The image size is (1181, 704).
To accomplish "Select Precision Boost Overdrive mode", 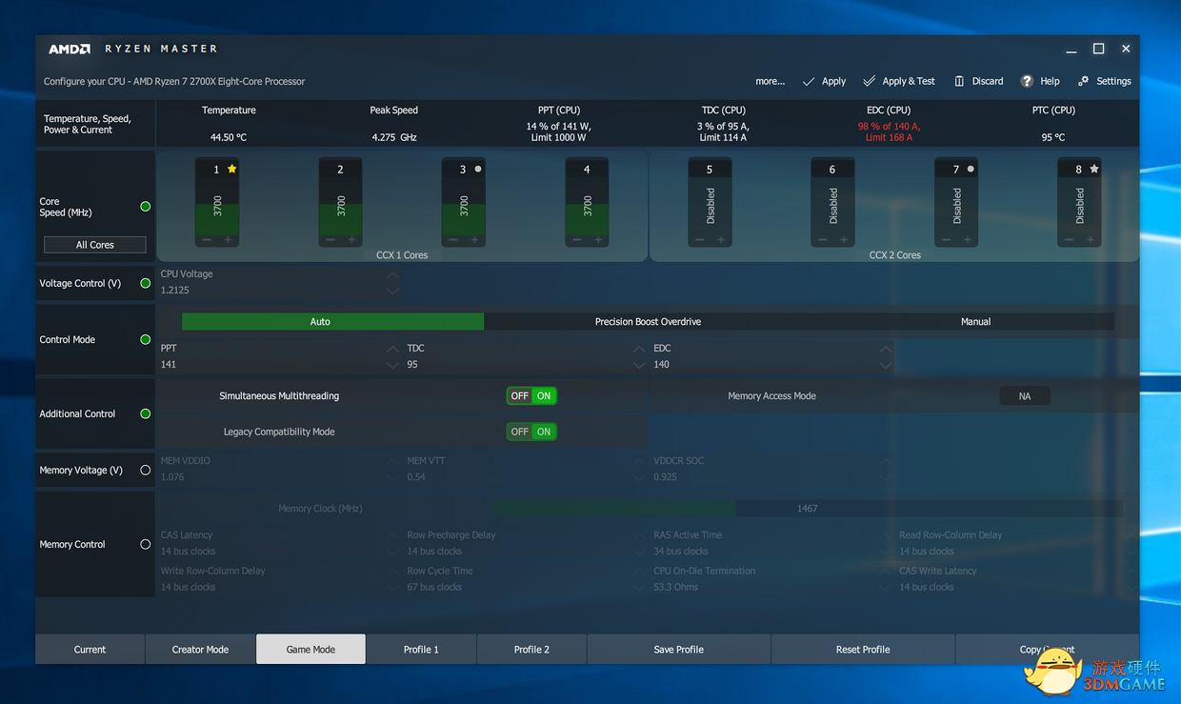I will (648, 322).
